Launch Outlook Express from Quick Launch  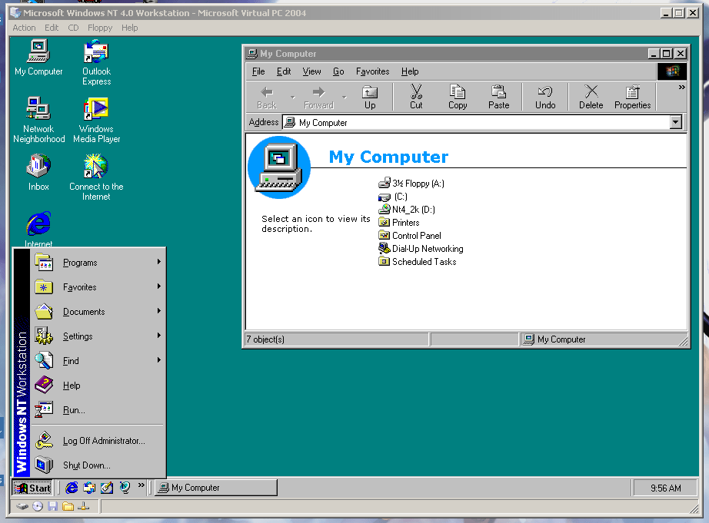[89, 488]
